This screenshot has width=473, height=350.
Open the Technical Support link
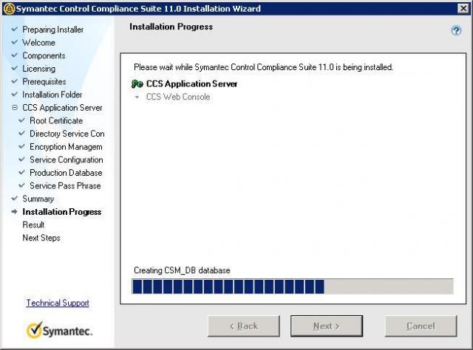(58, 303)
